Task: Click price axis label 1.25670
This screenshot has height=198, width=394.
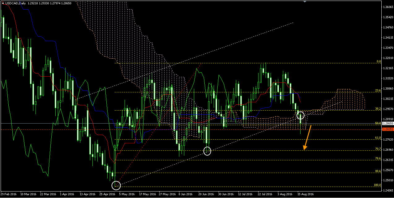Action: click(x=388, y=170)
